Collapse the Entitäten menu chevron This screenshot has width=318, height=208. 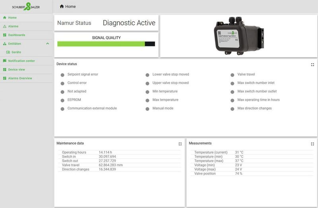[x=47, y=44]
